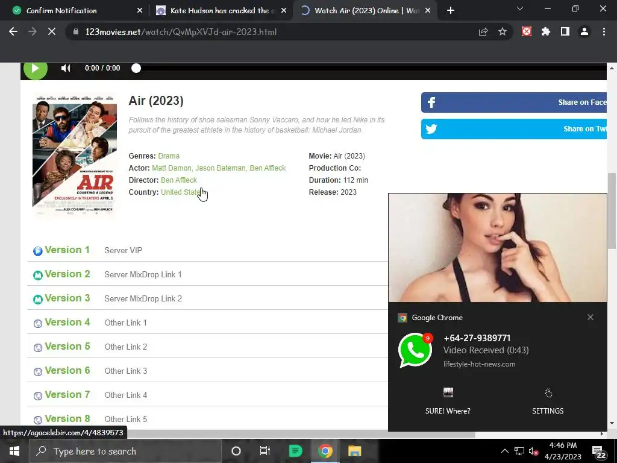Click the page vertical scrollbar thumb
Screen dimensions: 617x463
[612, 210]
